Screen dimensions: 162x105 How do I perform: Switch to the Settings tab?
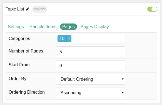pyautogui.click(x=16, y=27)
